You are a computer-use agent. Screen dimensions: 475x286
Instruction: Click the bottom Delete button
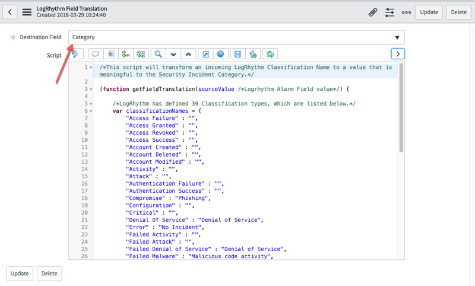tap(49, 274)
